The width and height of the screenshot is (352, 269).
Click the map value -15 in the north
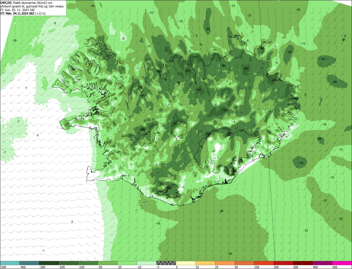(x=148, y=46)
